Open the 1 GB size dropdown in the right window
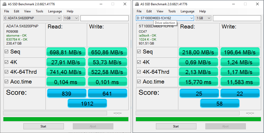The image size is (264, 133). tap(204, 18)
